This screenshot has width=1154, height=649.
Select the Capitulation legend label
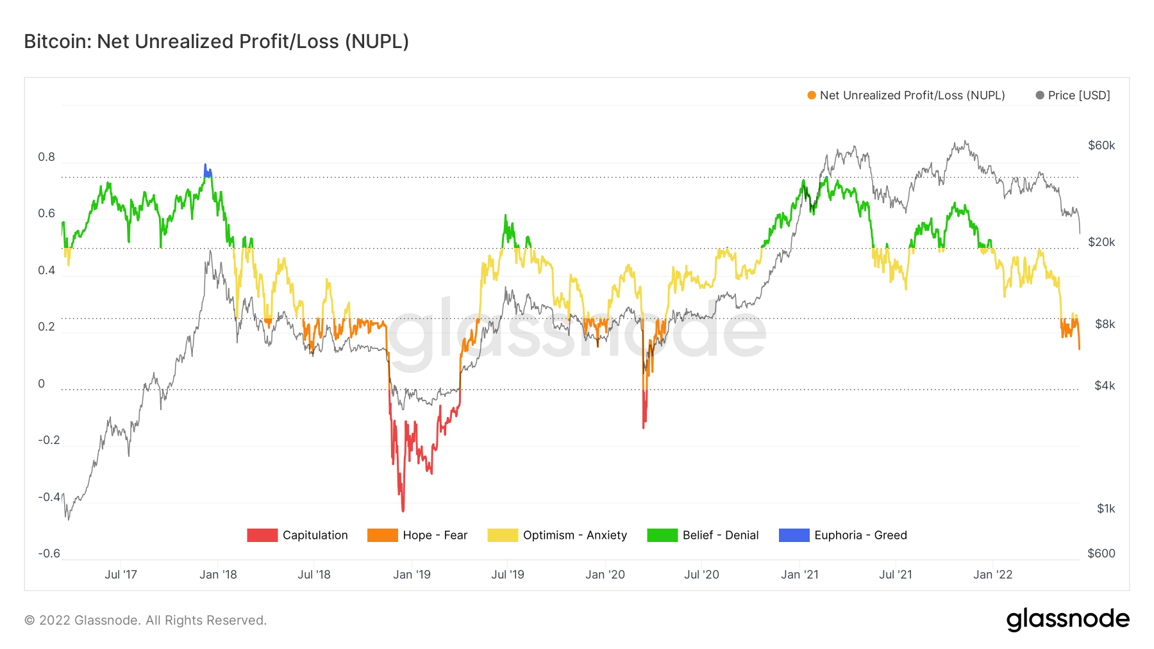315,535
